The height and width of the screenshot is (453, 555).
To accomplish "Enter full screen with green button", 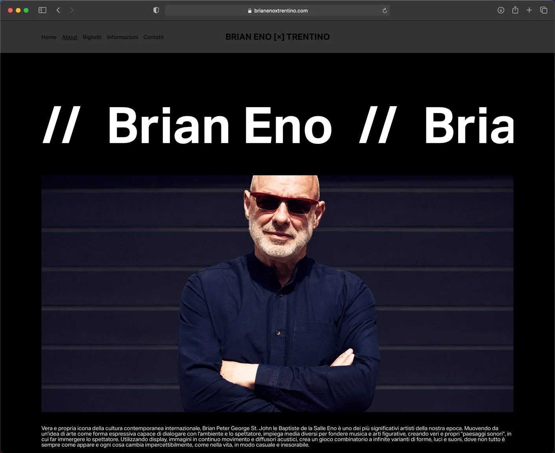I will coord(26,10).
